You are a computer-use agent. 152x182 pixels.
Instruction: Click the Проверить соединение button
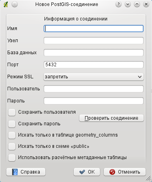coord(111,118)
